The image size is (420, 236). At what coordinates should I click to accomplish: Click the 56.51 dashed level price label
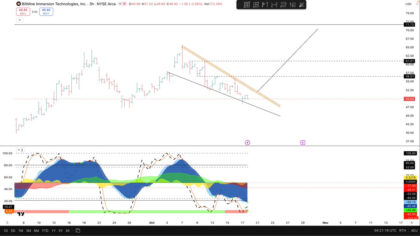[409, 76]
